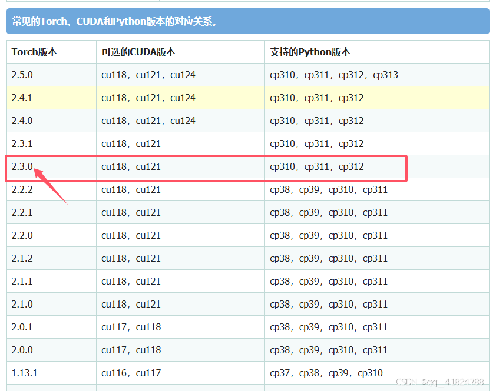
Task: Select the Torch version cell 1.13.1
Action: click(52, 373)
